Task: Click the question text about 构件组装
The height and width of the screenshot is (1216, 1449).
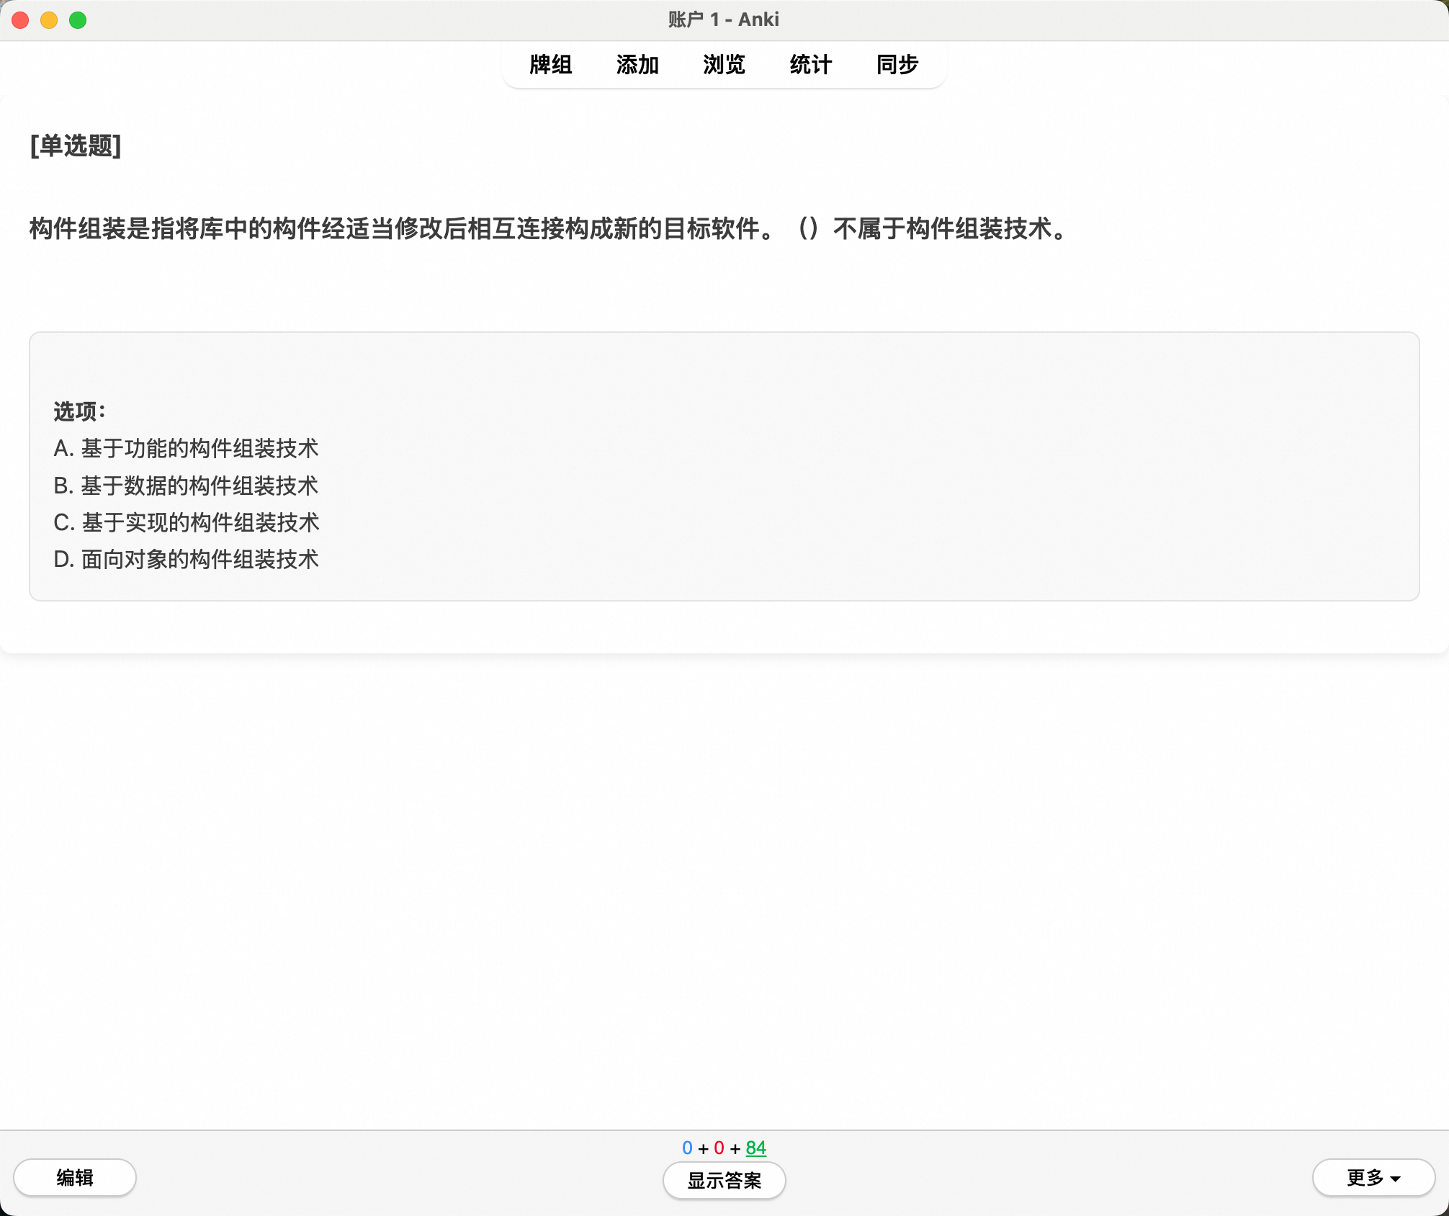Action: click(x=547, y=228)
